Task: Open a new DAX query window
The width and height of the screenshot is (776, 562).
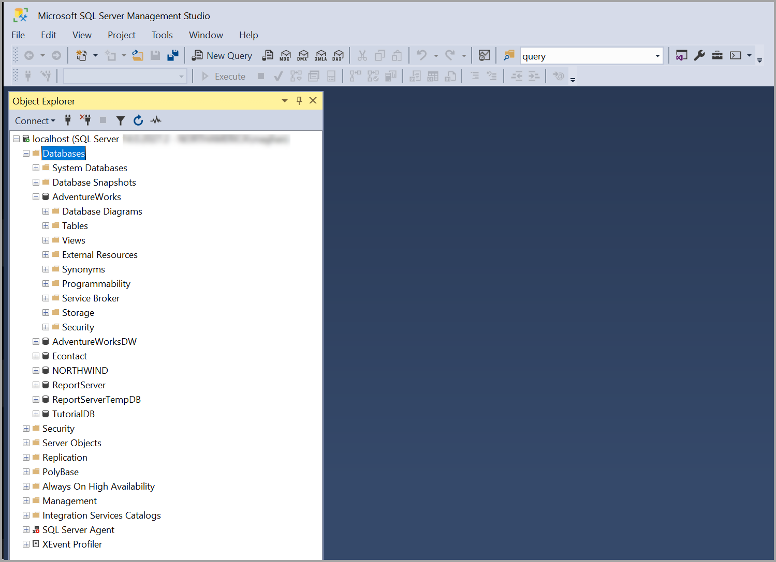Action: (338, 55)
